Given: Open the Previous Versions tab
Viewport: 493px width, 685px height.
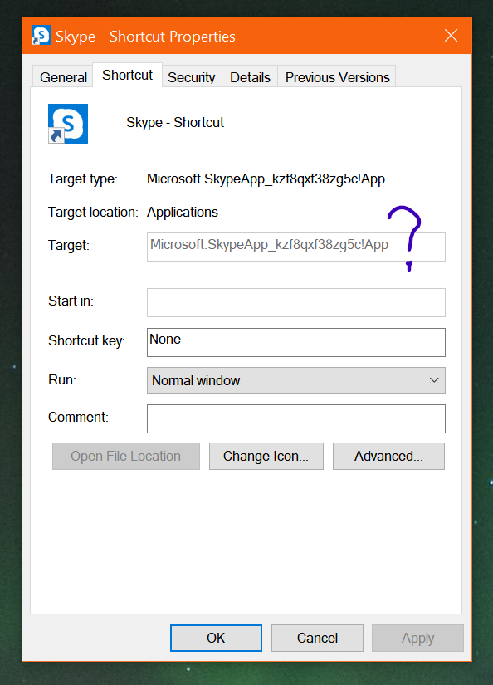Looking at the screenshot, I should pos(337,77).
